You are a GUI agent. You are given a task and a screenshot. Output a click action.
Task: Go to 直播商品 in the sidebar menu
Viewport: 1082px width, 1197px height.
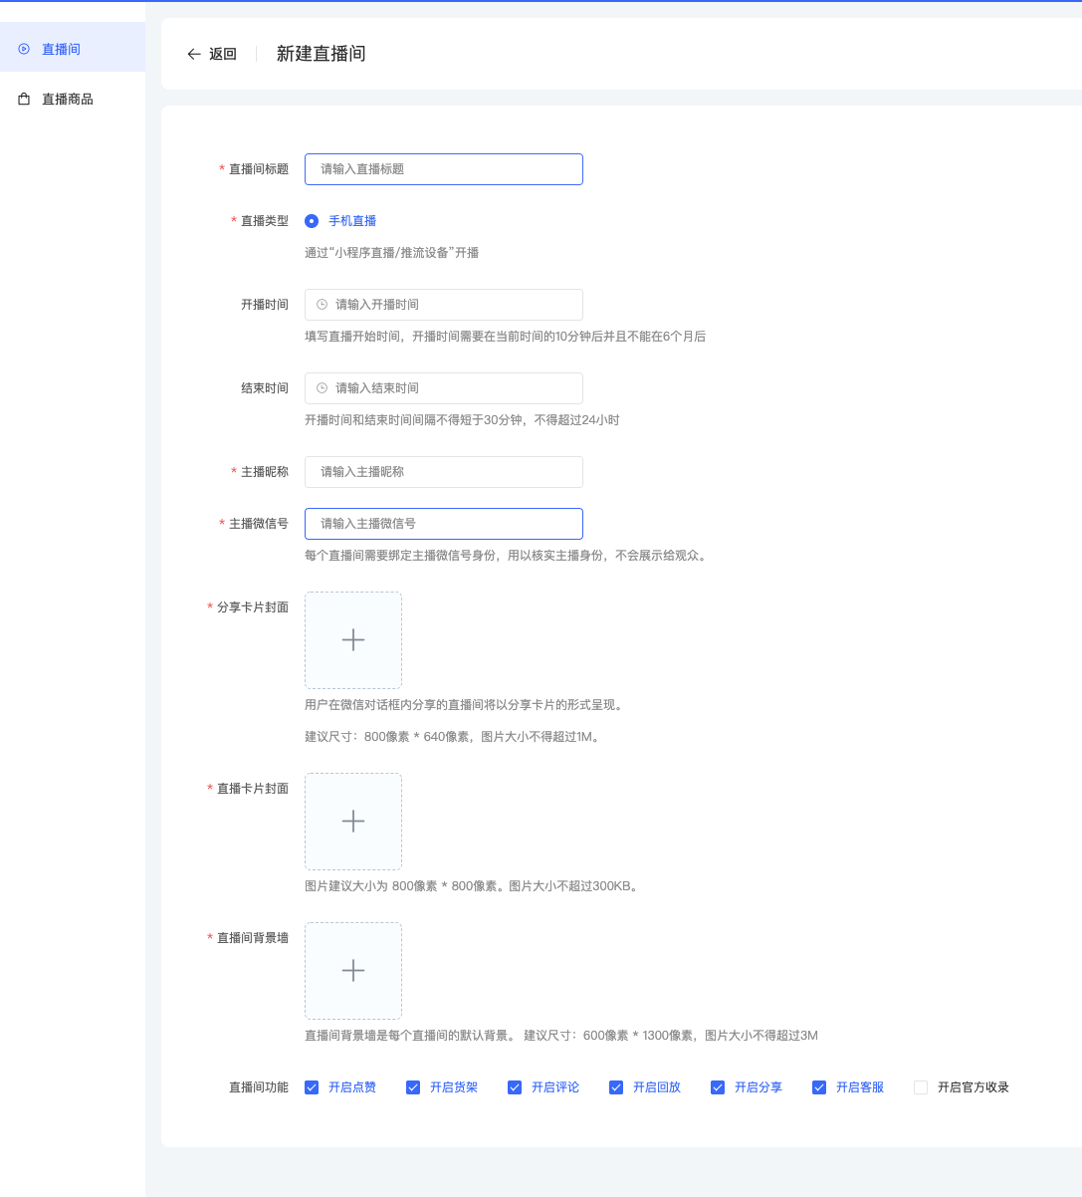click(67, 100)
